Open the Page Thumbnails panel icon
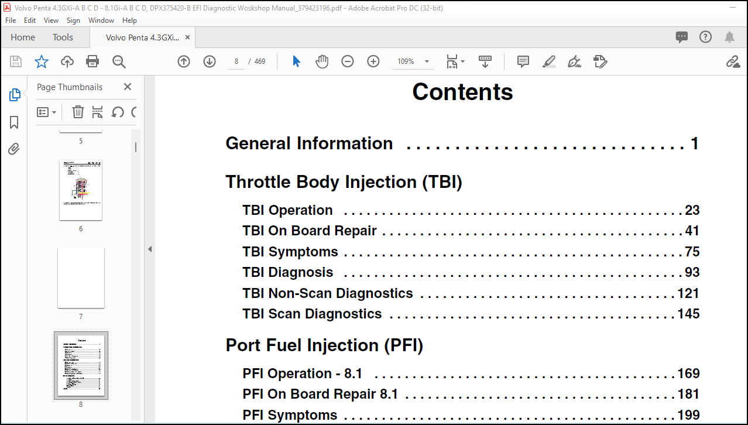Viewport: 748px width, 425px height. point(15,95)
